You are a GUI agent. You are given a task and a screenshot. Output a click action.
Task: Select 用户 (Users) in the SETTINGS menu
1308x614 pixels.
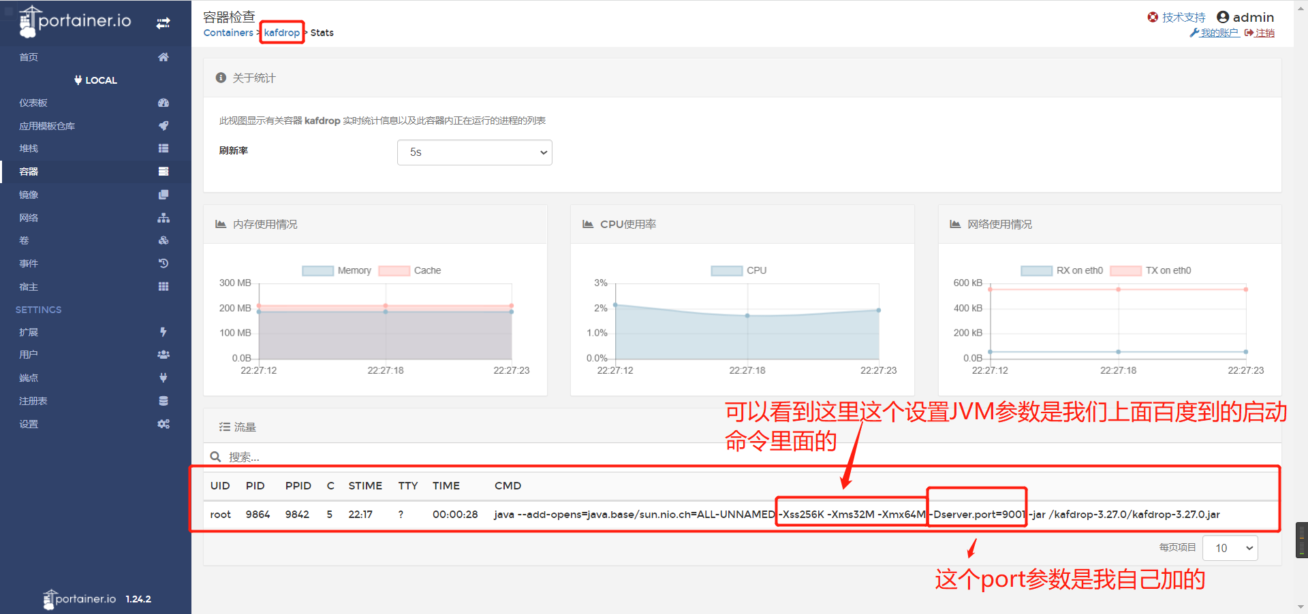163,354
